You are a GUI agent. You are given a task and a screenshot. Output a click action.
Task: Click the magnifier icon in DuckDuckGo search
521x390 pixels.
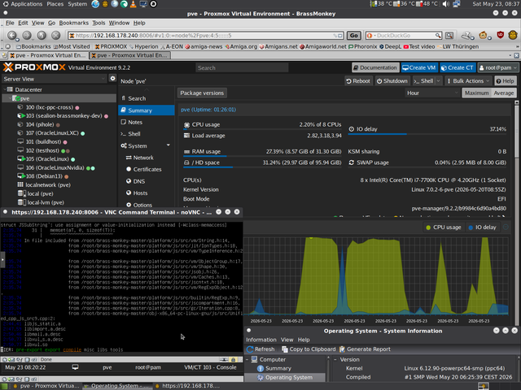[438, 35]
